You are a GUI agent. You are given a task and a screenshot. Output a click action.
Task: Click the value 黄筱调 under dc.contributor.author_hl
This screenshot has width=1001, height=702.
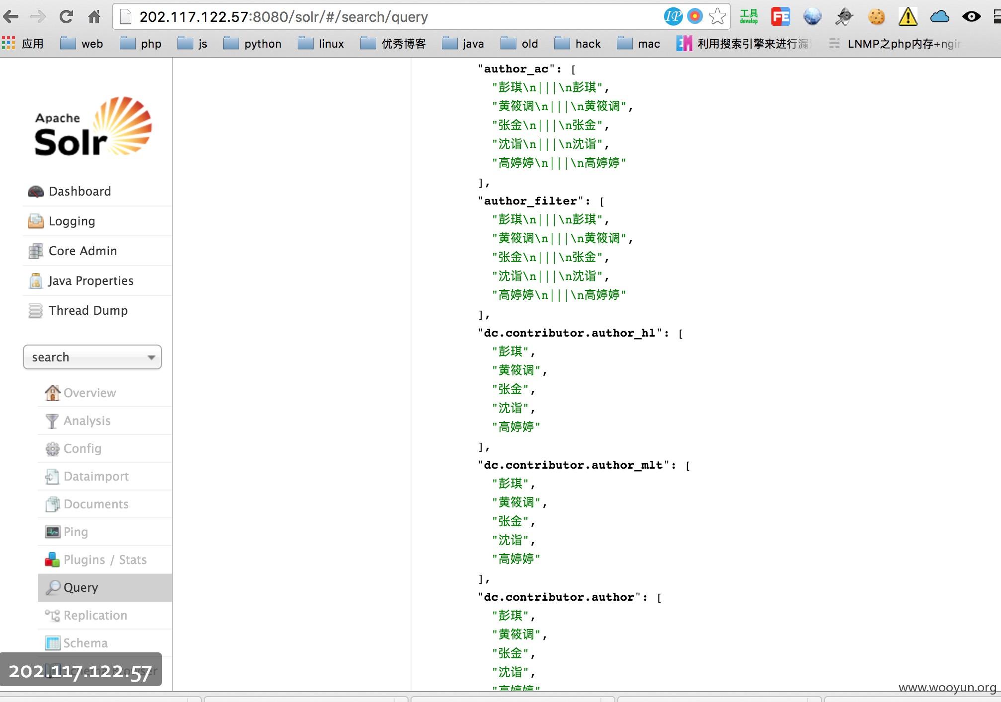[516, 370]
